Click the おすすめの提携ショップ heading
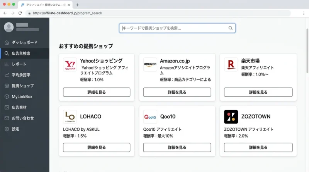The width and height of the screenshot is (309, 172). (x=86, y=46)
